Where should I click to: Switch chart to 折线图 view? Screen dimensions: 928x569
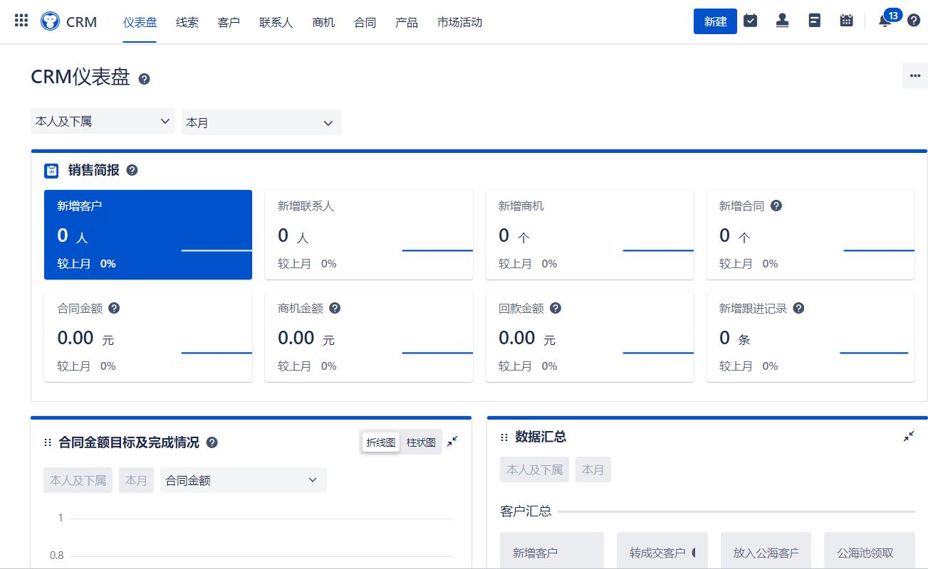(x=380, y=442)
